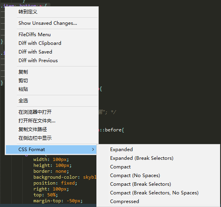
Task: Pick Compact (Break Selectors) format
Action: 158,184
